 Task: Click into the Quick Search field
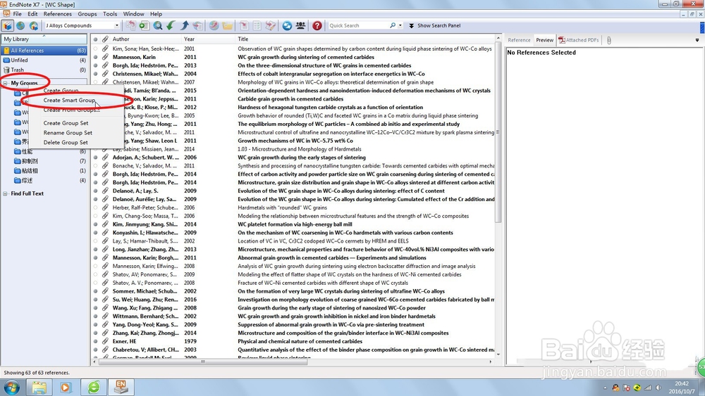(358, 25)
